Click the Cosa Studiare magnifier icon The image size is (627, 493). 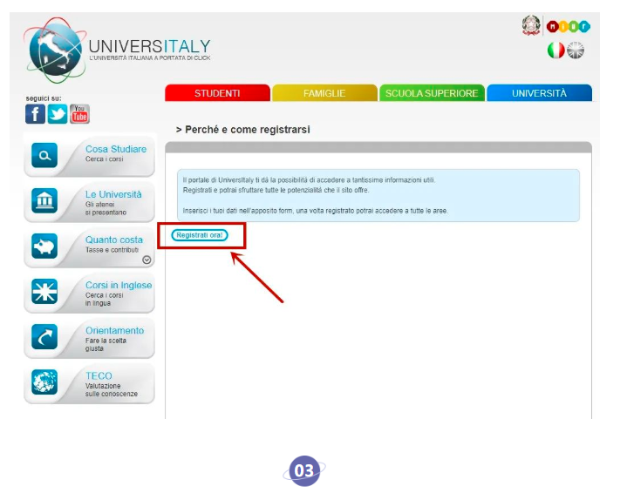(x=44, y=155)
